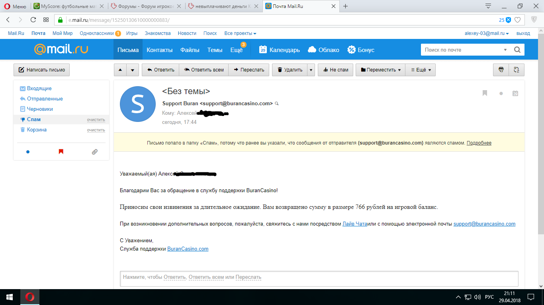Open the Входящие (Inbox) folder

point(39,89)
